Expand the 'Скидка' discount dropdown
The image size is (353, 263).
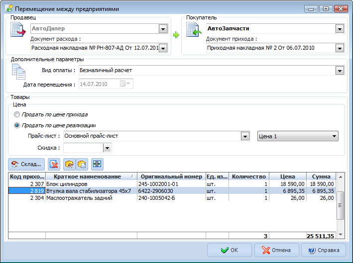coord(107,148)
